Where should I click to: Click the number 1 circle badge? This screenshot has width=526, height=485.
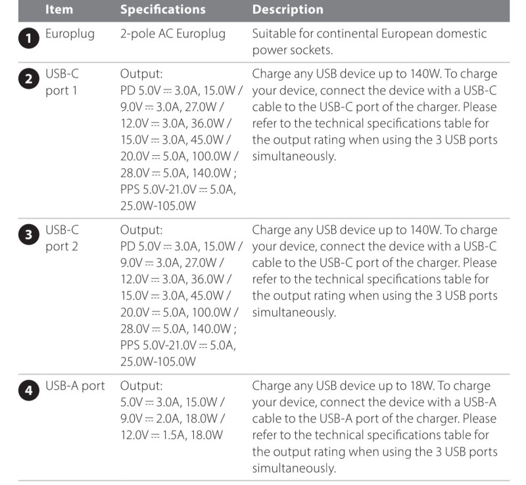[x=28, y=39]
